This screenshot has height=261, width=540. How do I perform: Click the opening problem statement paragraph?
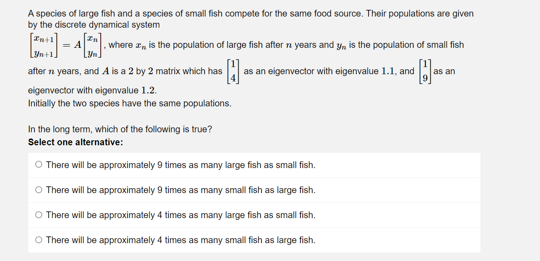click(x=250, y=13)
